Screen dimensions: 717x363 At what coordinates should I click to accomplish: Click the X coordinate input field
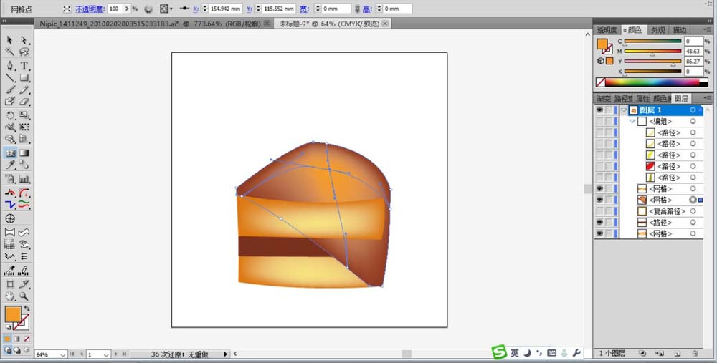(x=224, y=9)
